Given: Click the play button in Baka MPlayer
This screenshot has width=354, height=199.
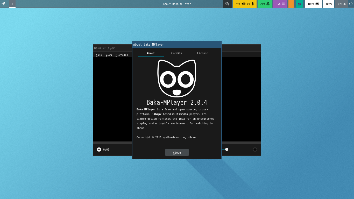Looking at the screenshot, I should tap(99, 149).
